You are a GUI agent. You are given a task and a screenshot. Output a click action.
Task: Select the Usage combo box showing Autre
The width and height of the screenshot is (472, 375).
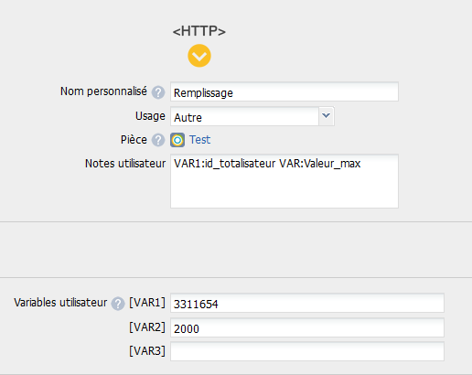[x=252, y=116]
